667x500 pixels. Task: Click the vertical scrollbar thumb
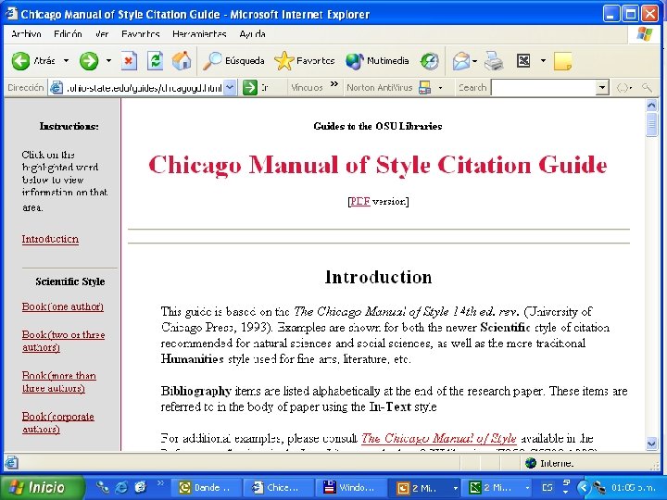(x=651, y=125)
